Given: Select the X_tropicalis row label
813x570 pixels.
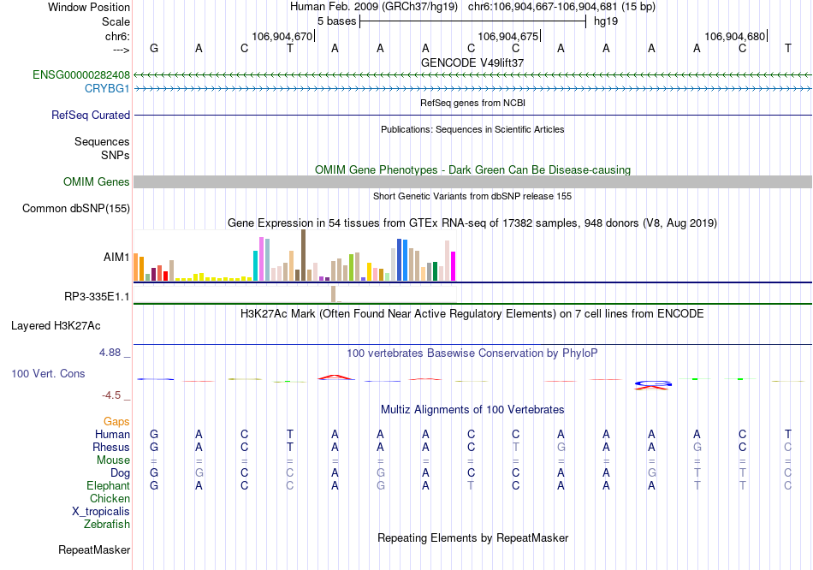Looking at the screenshot, I should coord(101,512).
